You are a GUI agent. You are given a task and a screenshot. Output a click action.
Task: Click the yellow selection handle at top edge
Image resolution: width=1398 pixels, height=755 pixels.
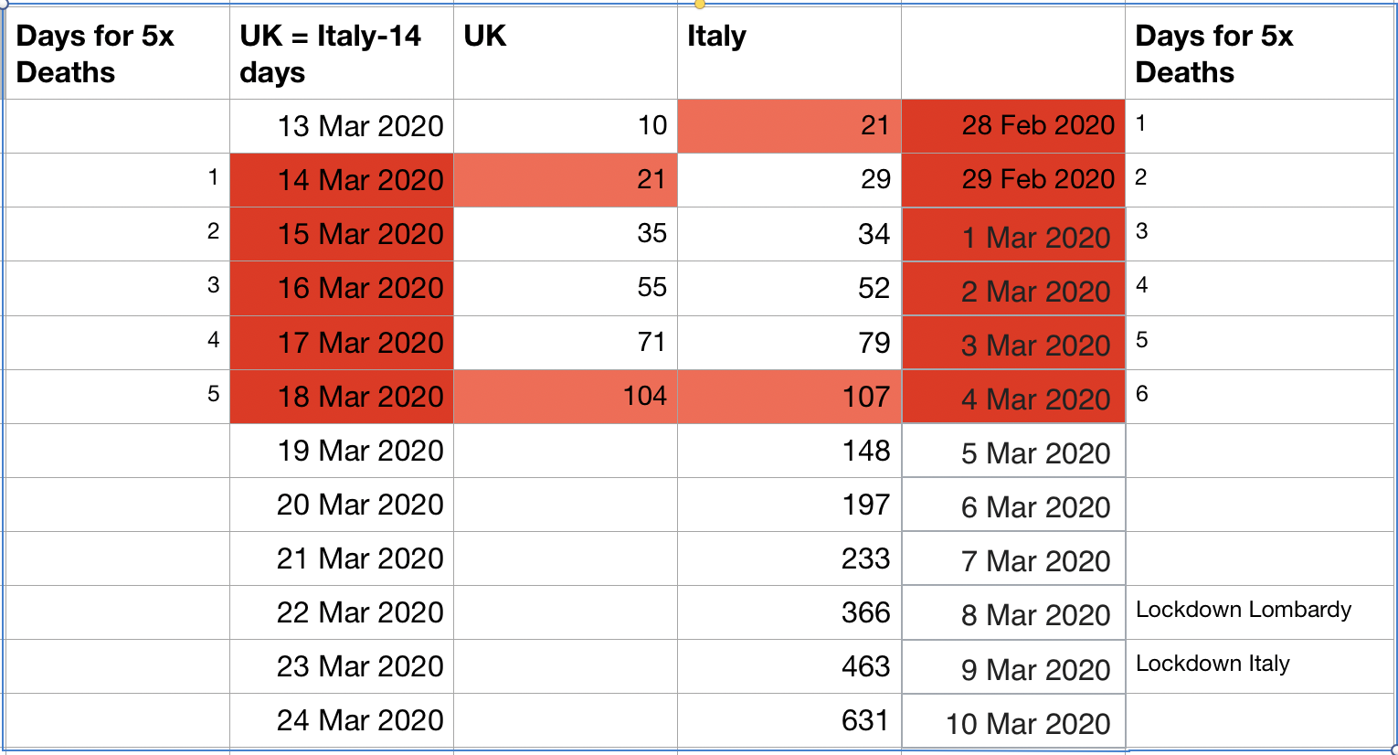click(700, 4)
